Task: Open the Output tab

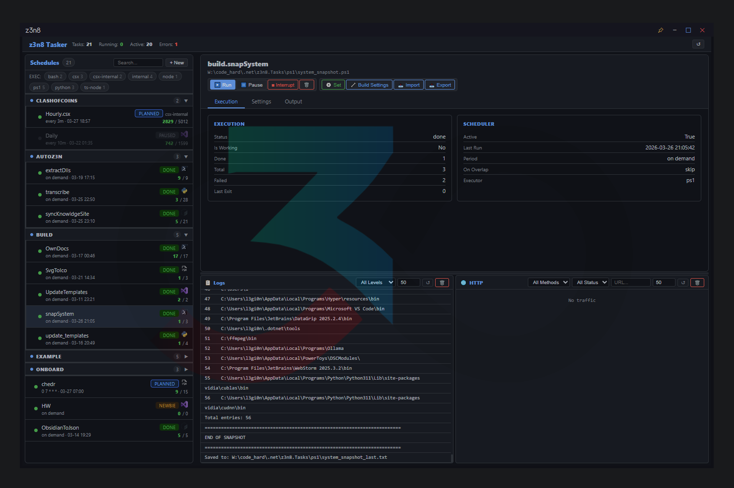Action: [293, 101]
